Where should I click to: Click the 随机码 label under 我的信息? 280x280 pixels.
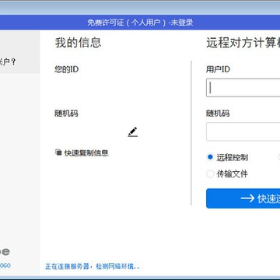click(x=66, y=114)
